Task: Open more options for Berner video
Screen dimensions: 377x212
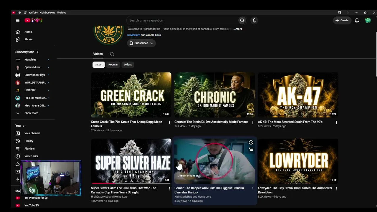Action: tap(253, 189)
